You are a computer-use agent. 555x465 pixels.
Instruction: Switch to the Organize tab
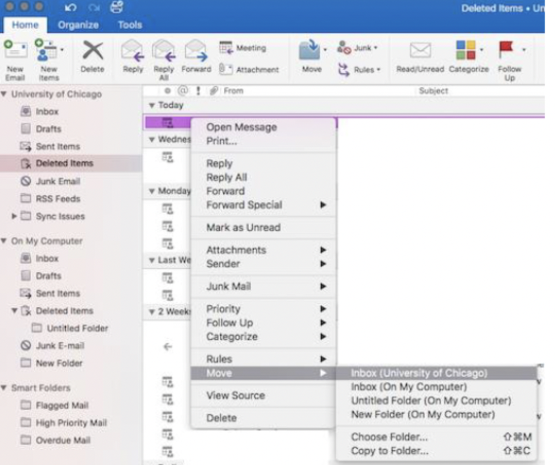tap(78, 25)
